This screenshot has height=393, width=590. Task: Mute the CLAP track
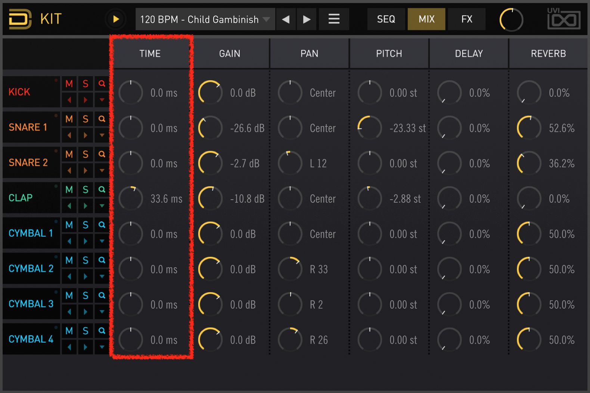click(x=69, y=190)
